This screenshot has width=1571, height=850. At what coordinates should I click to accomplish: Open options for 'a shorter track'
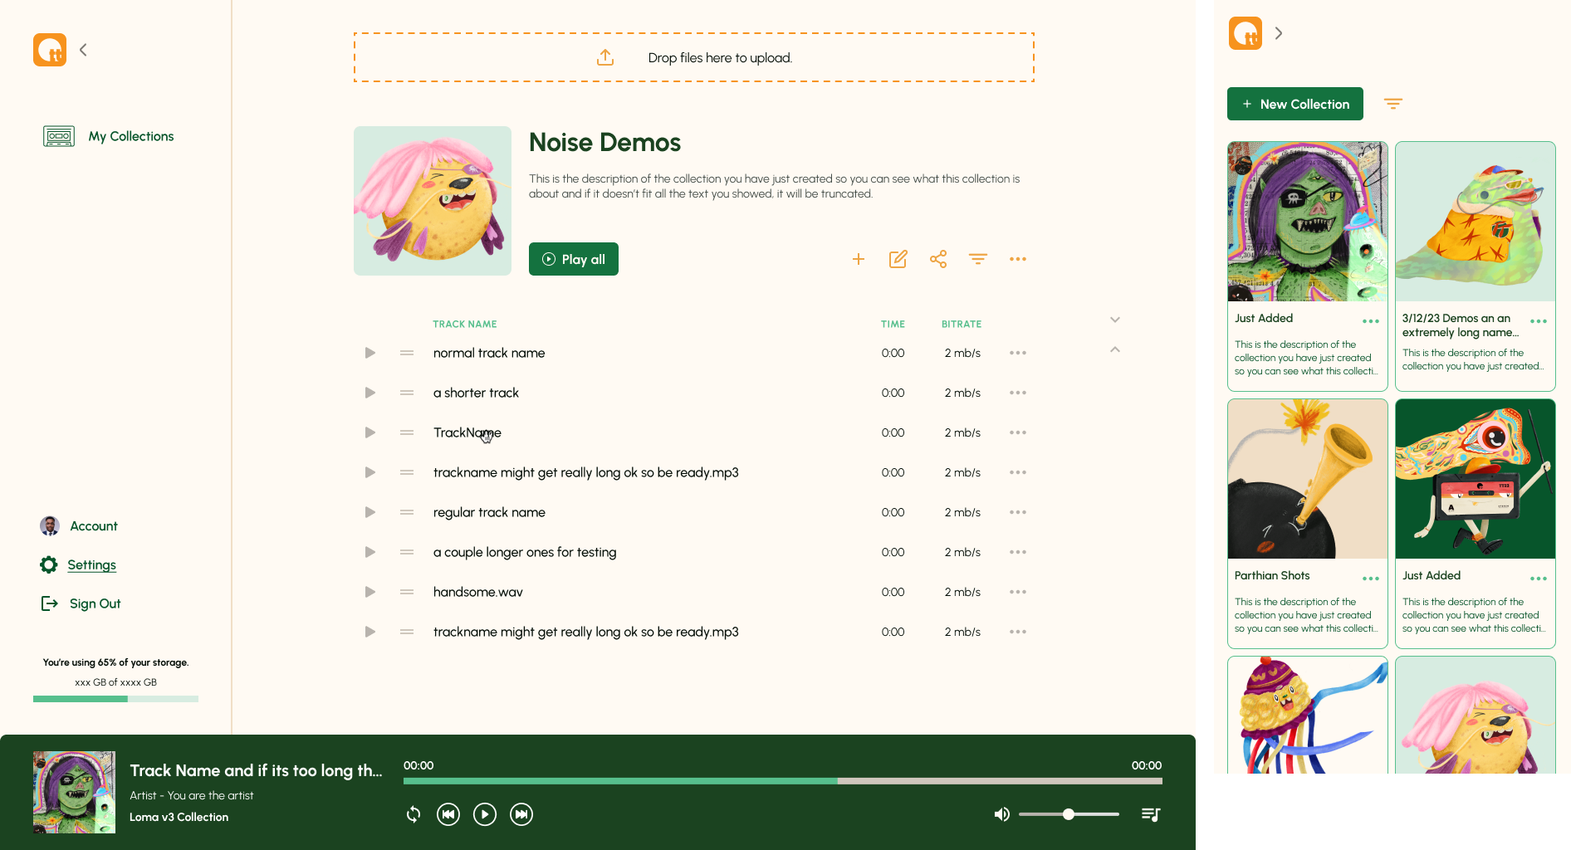coord(1018,393)
